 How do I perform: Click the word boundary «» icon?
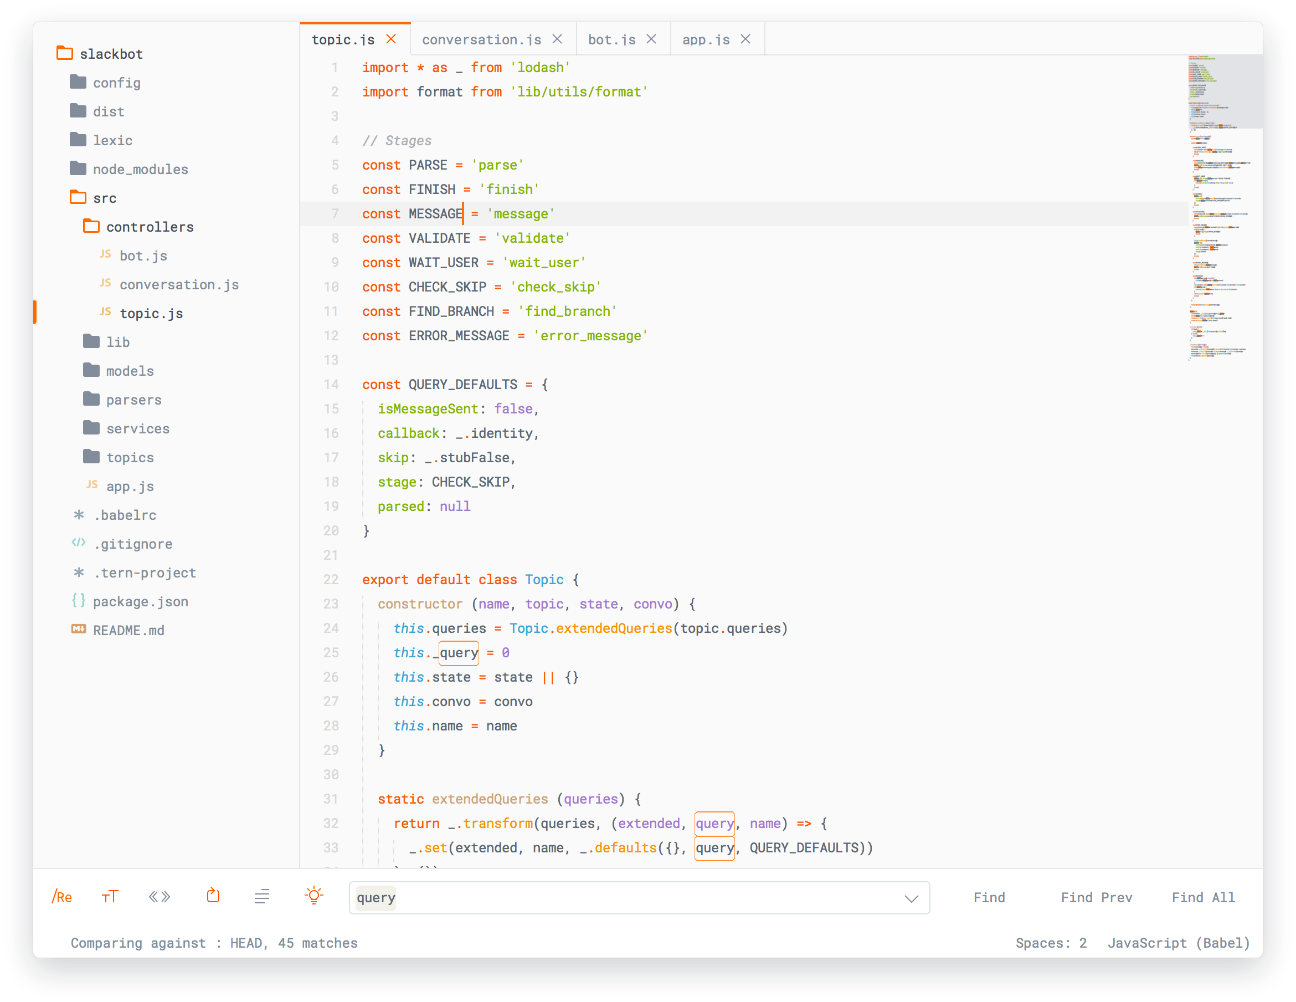coord(160,898)
